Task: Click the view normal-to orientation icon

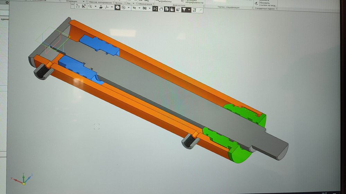Action: coord(101,7)
